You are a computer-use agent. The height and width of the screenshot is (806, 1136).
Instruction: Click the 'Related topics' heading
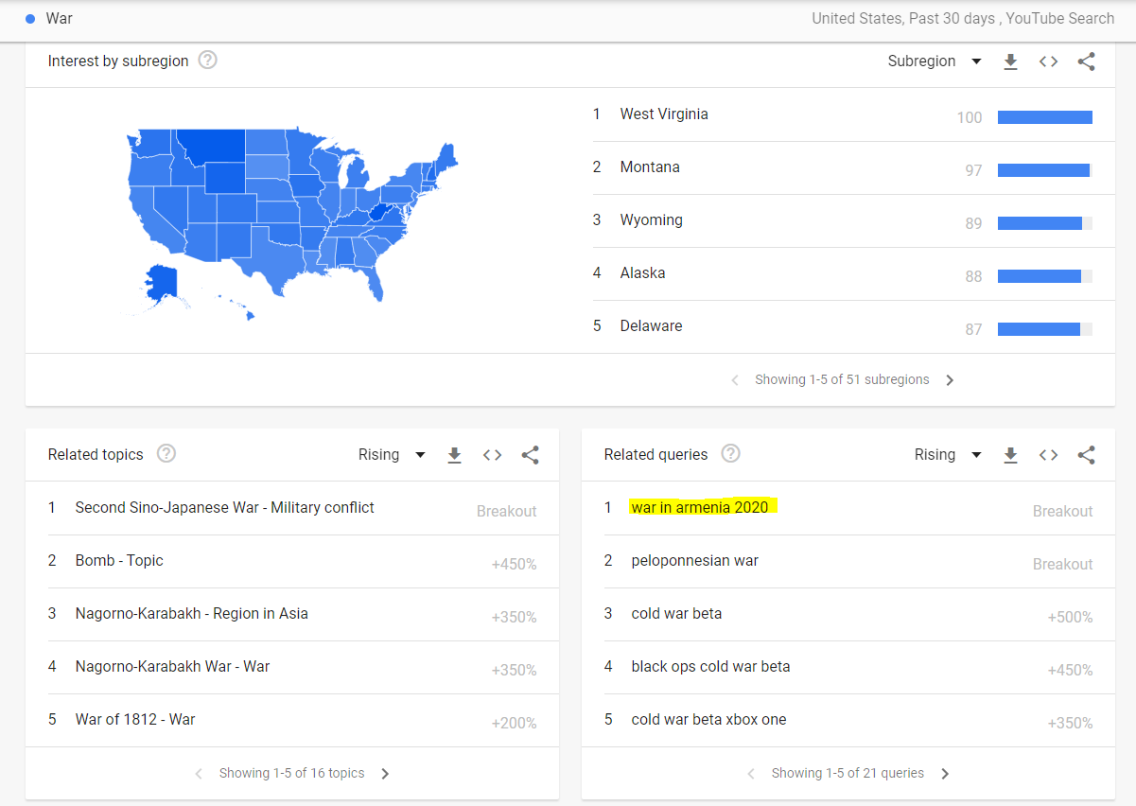pos(96,455)
